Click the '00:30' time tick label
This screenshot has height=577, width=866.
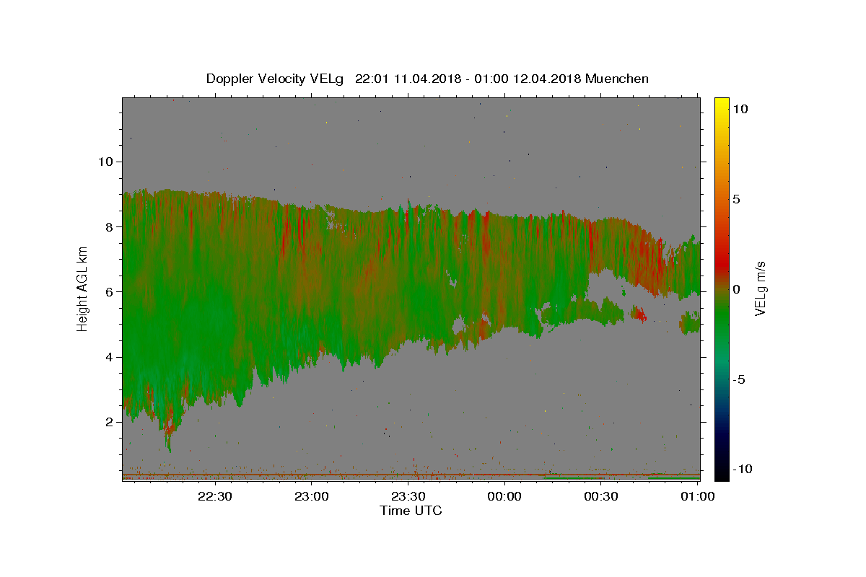(600, 496)
